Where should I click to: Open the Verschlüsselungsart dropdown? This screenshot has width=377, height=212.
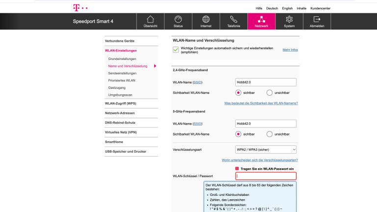266,149
